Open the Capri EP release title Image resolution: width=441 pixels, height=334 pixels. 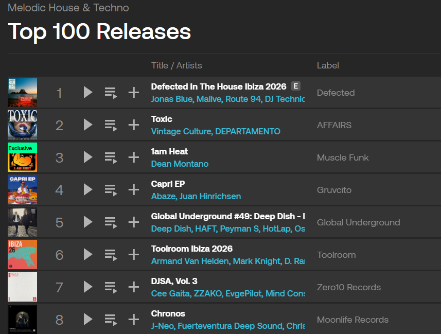click(x=168, y=184)
